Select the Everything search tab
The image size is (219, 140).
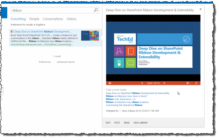point(18,19)
